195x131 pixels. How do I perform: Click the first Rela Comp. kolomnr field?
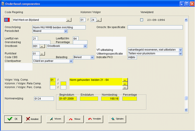pos(53,83)
